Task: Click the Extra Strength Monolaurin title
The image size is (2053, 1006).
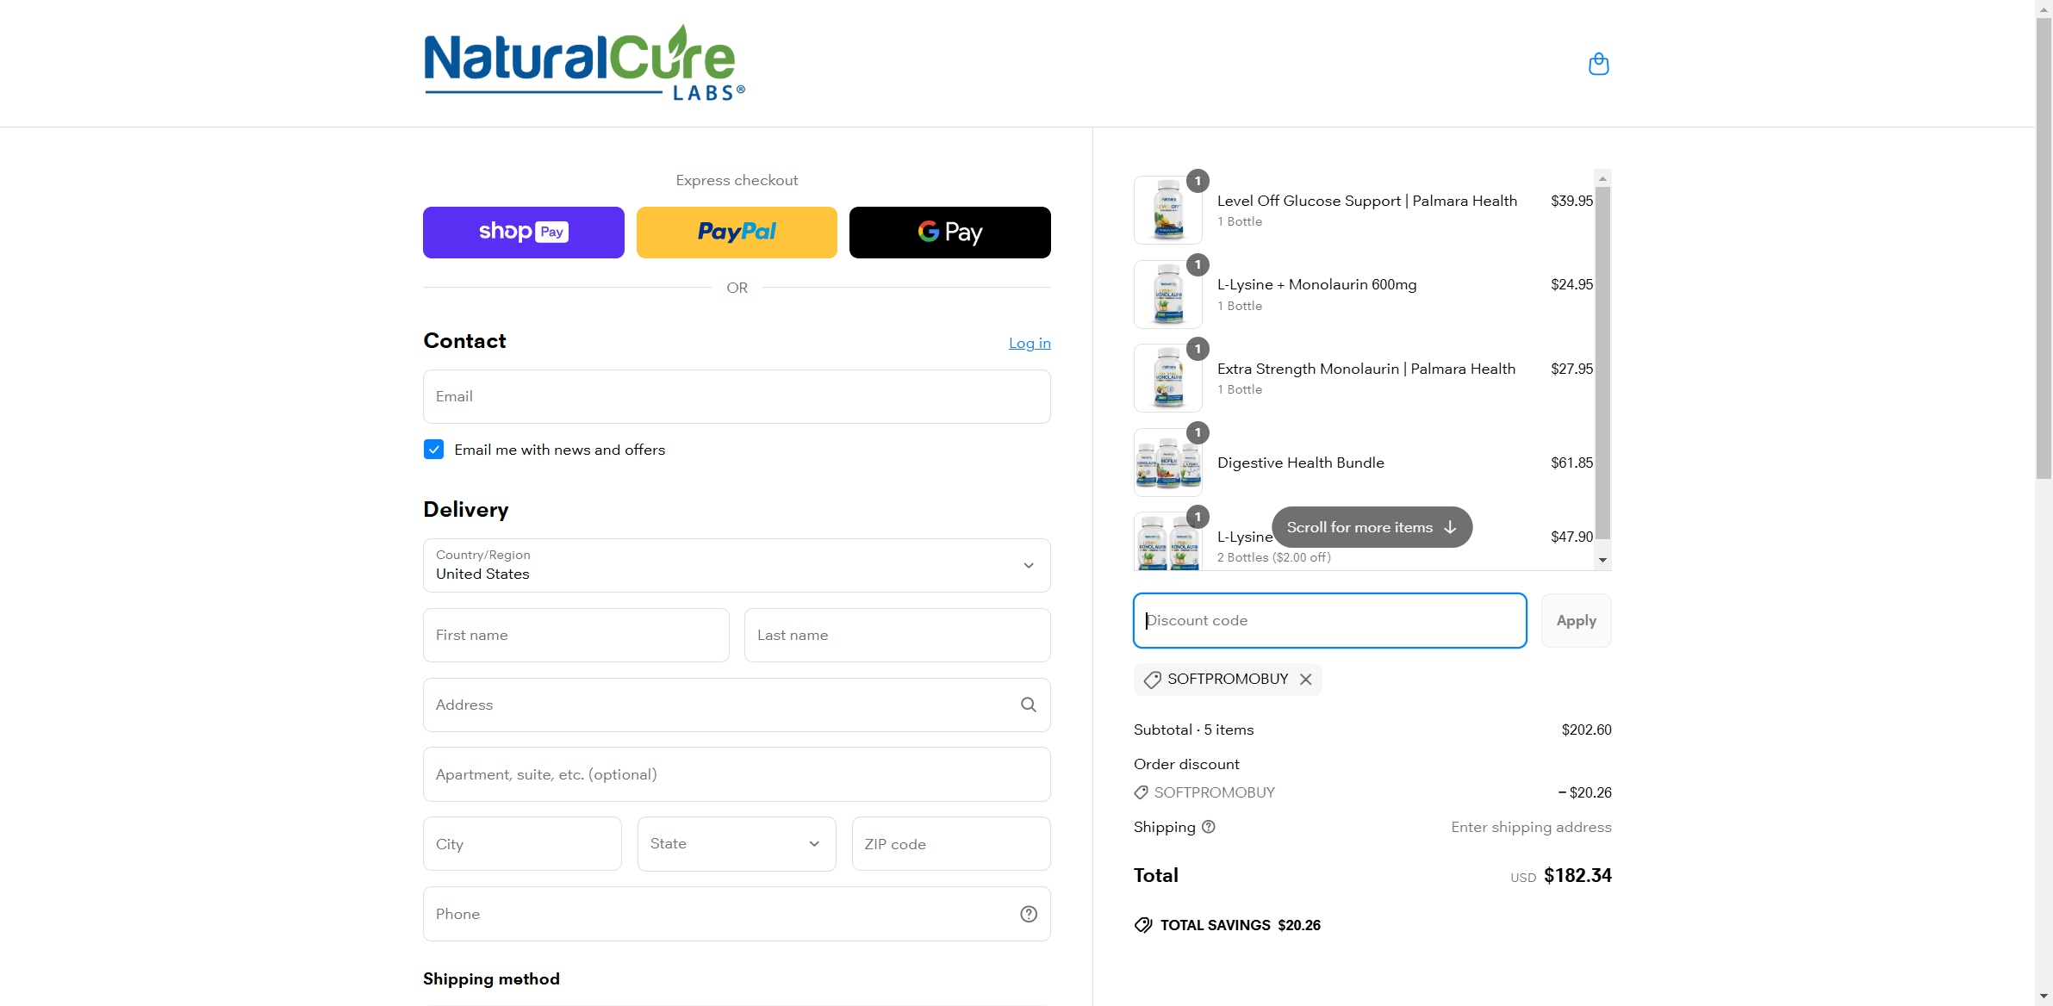Action: pos(1366,369)
